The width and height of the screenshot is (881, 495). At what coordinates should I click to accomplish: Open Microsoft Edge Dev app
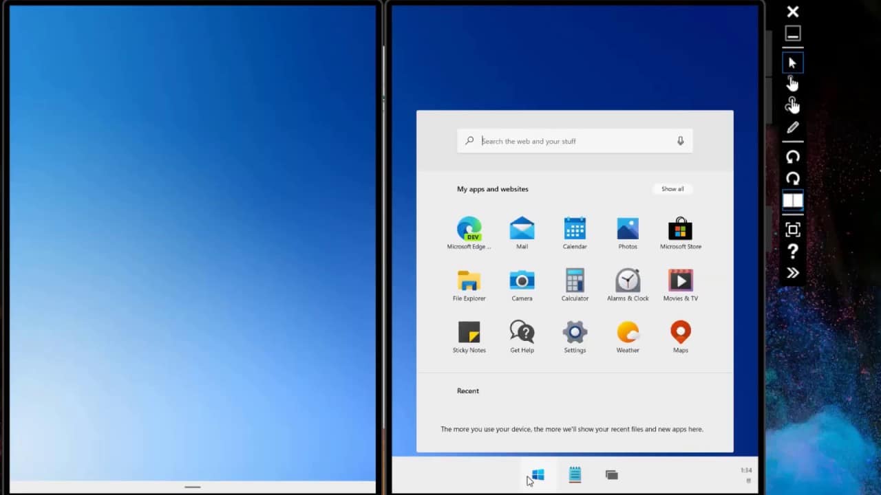pos(469,233)
